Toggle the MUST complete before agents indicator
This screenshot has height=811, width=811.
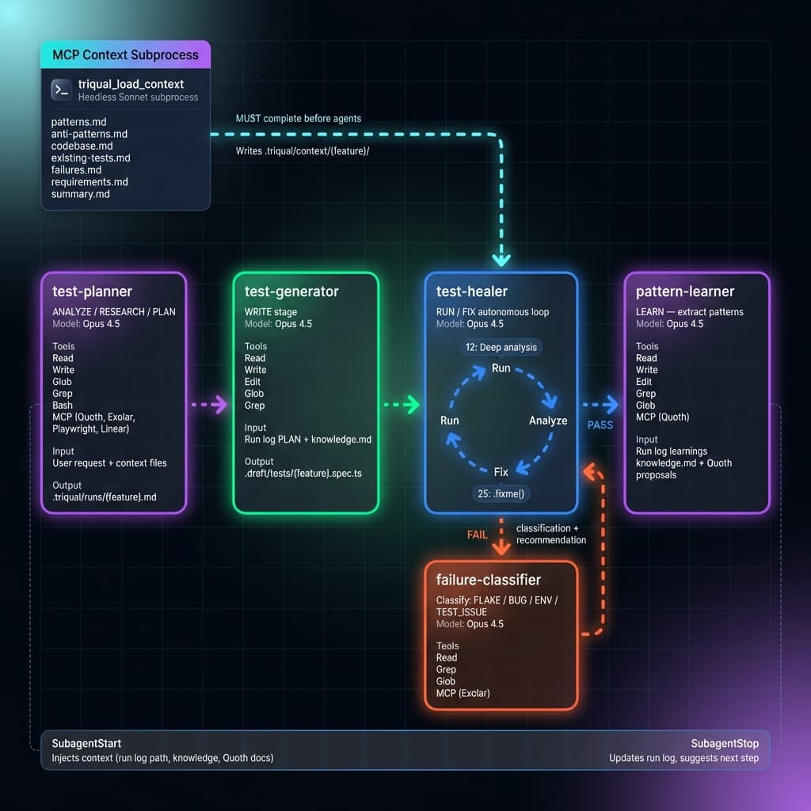[298, 117]
